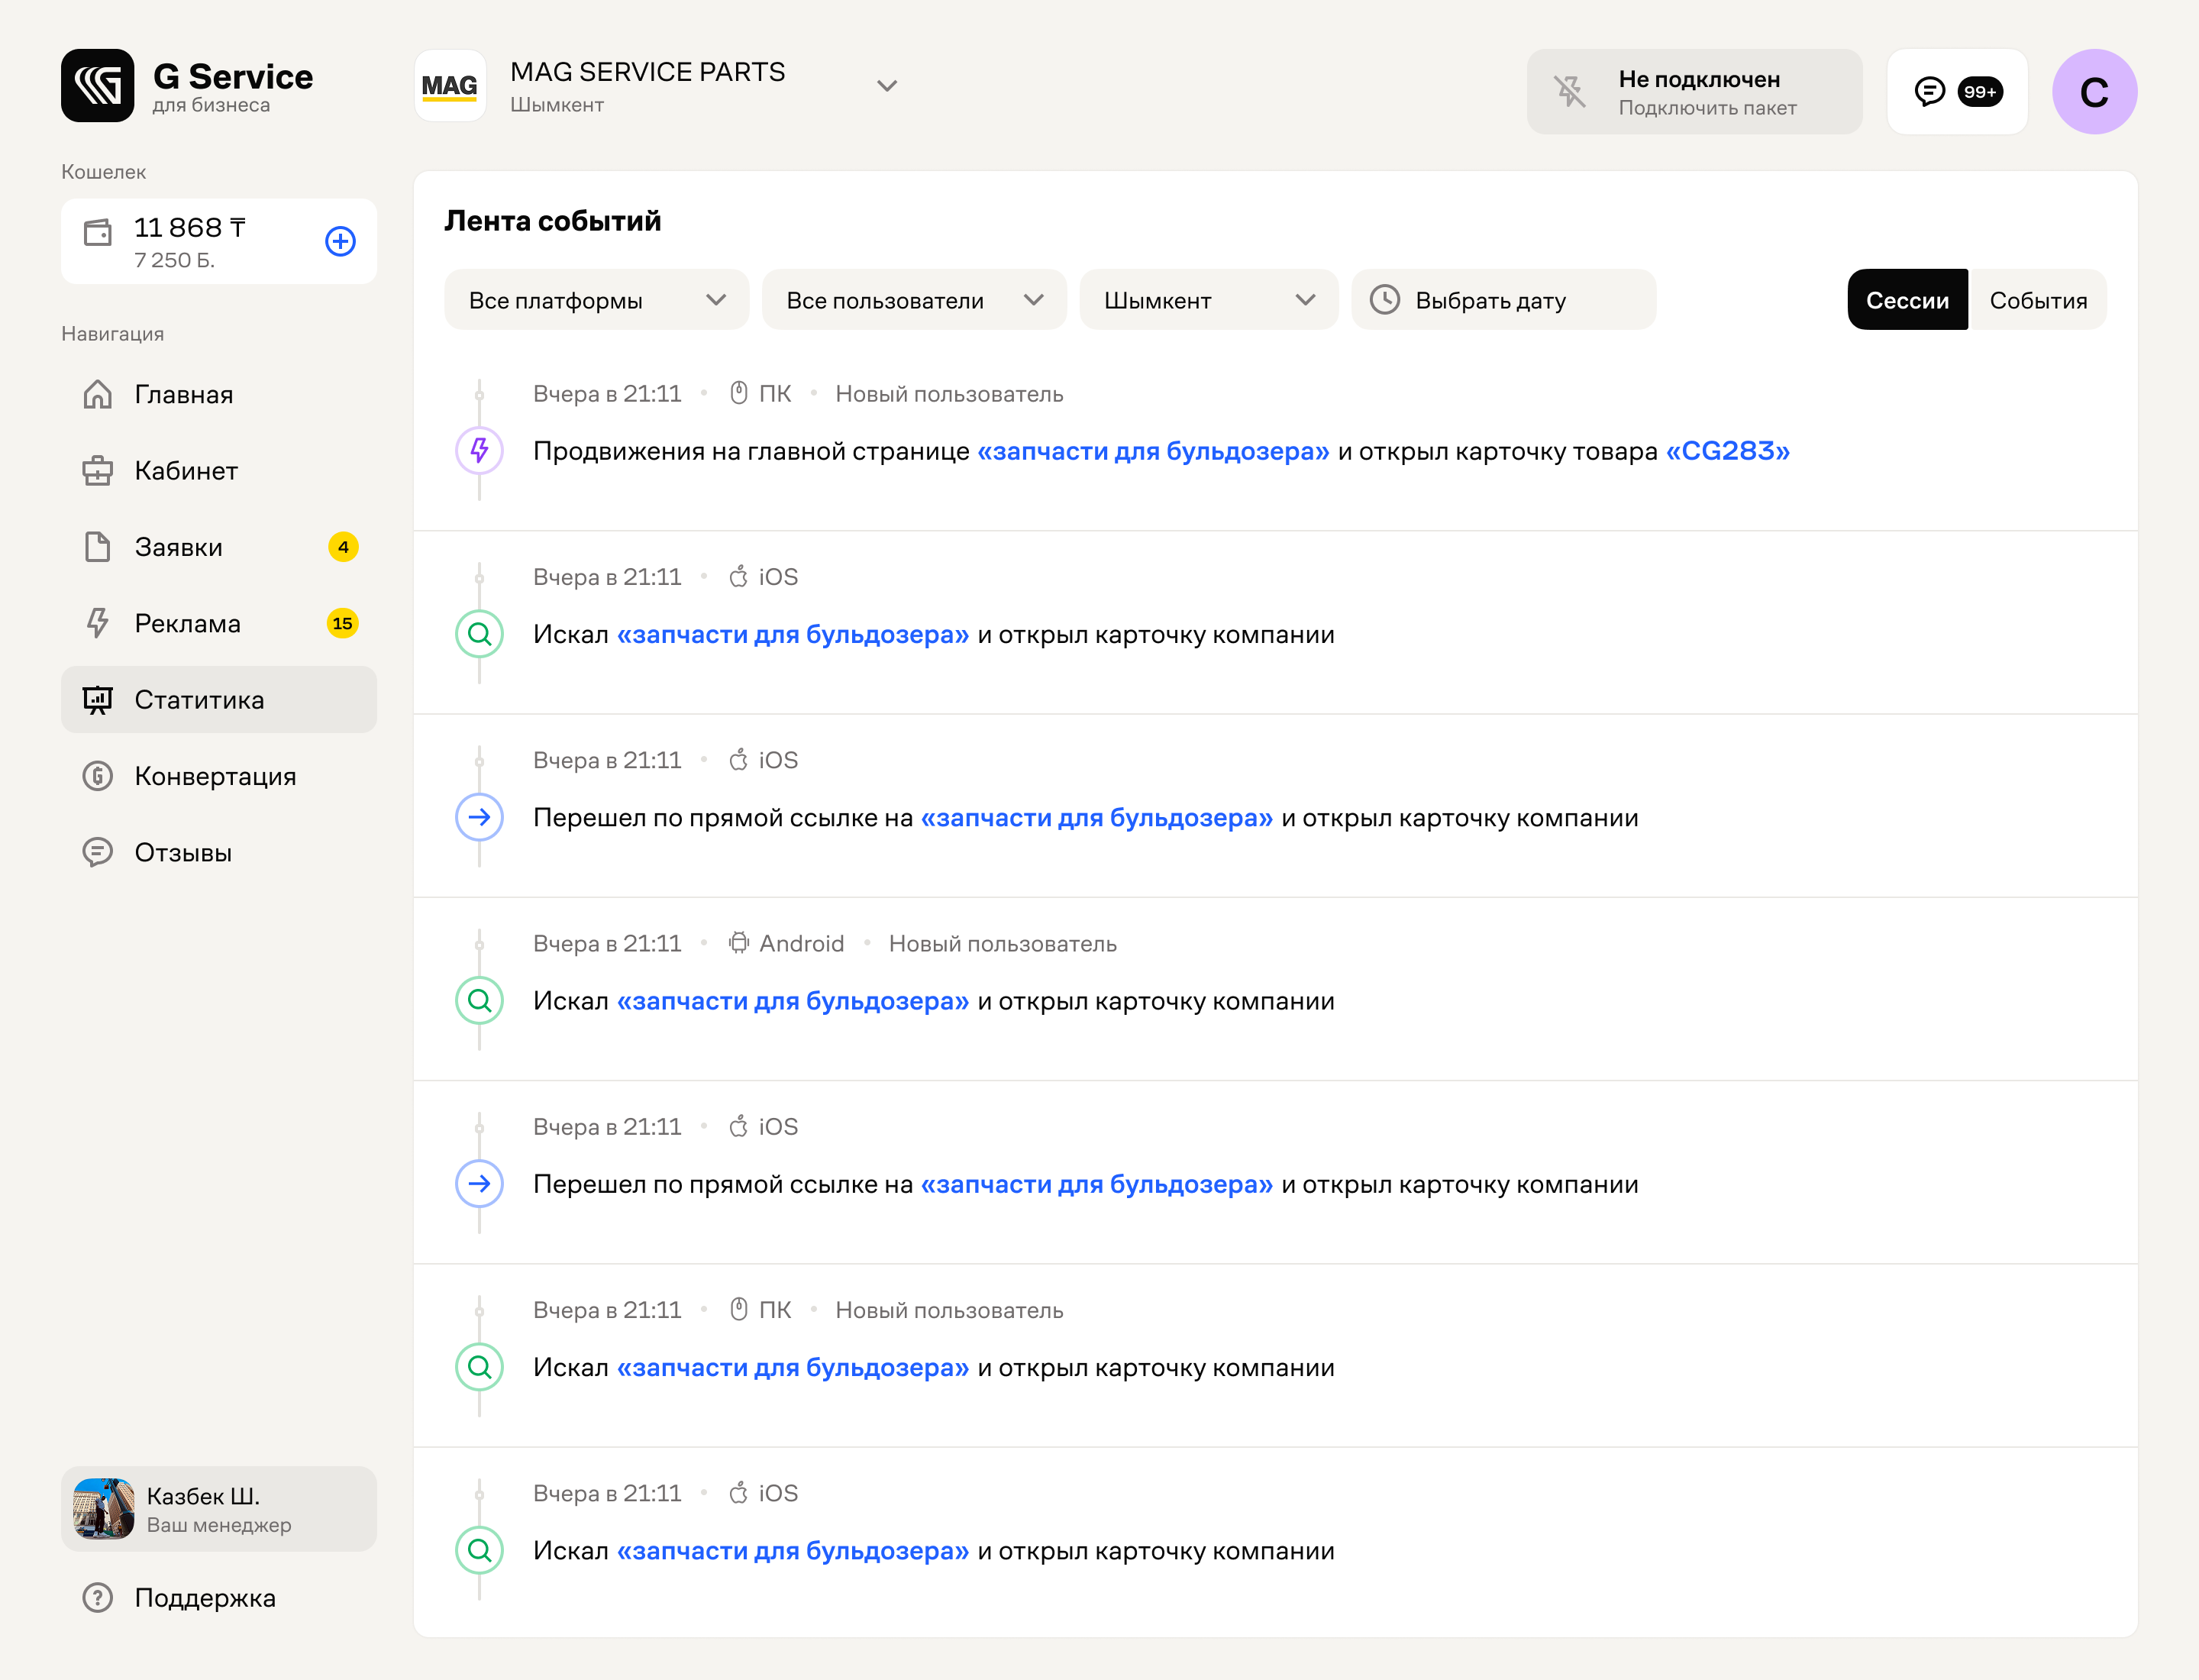The image size is (2199, 1680).
Task: Go to Заявки in navigation
Action: tap(219, 547)
